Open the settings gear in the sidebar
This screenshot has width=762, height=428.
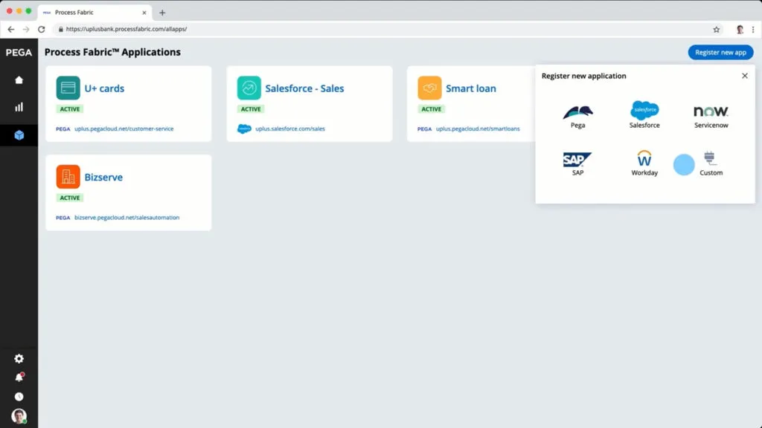point(19,359)
